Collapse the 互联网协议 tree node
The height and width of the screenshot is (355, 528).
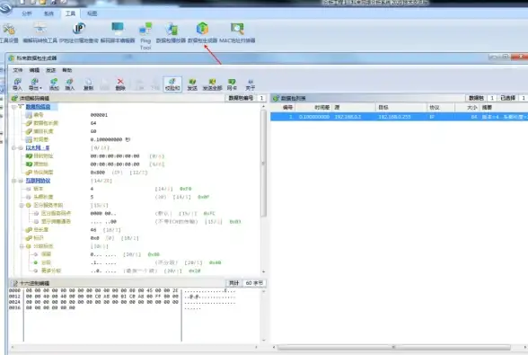click(13, 181)
